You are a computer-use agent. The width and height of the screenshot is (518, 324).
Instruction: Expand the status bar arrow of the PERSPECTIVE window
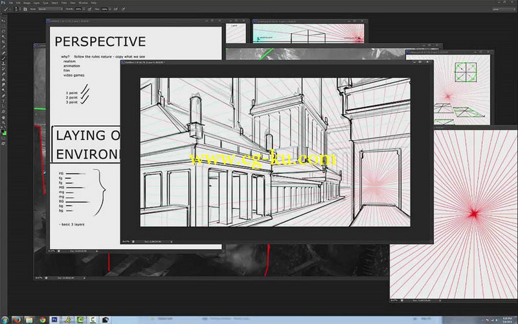[96, 251]
